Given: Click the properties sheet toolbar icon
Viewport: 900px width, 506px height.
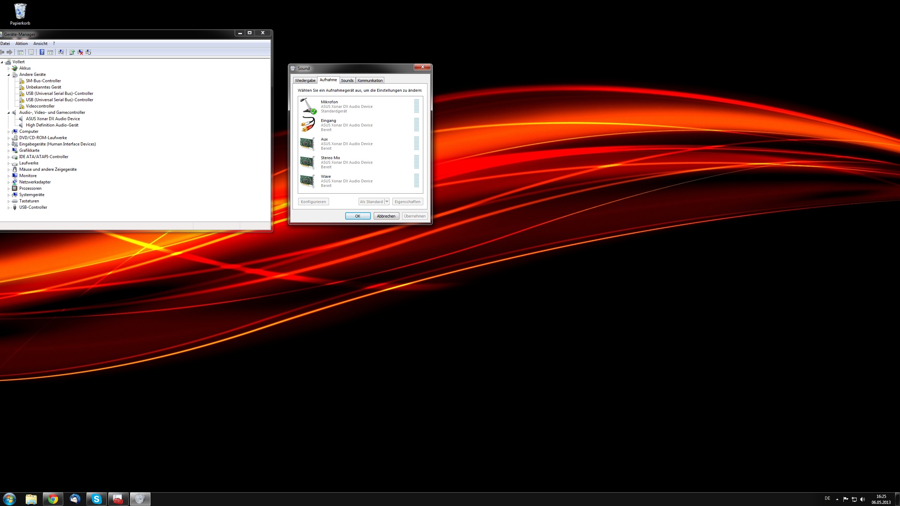Looking at the screenshot, I should 31,52.
